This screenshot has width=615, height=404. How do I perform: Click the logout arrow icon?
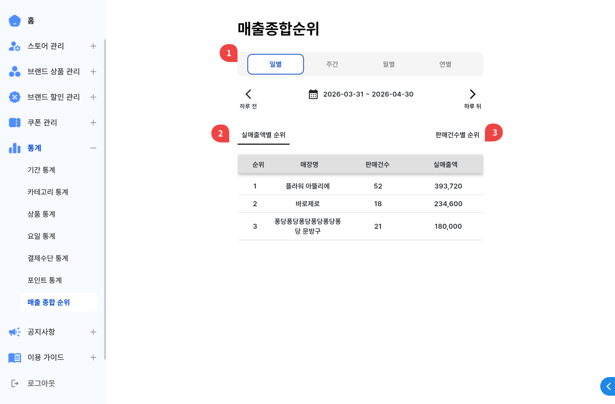click(15, 383)
